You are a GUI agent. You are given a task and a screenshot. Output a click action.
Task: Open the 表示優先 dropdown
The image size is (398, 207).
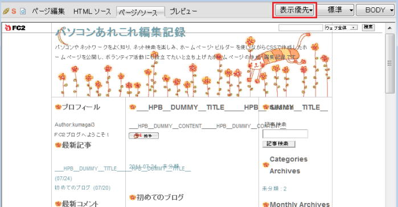[x=295, y=10]
